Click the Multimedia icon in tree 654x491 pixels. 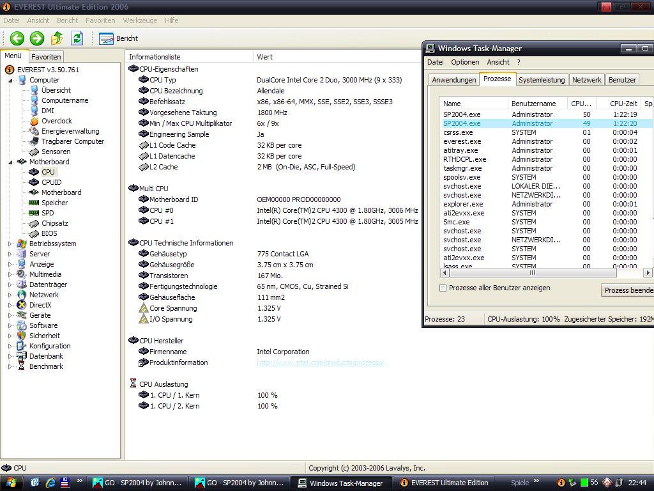[x=22, y=274]
